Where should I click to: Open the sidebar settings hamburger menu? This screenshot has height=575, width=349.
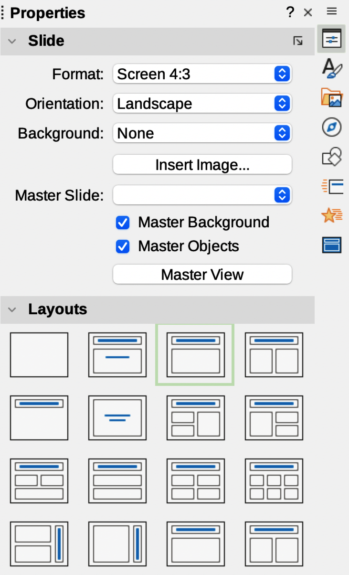[x=332, y=12]
